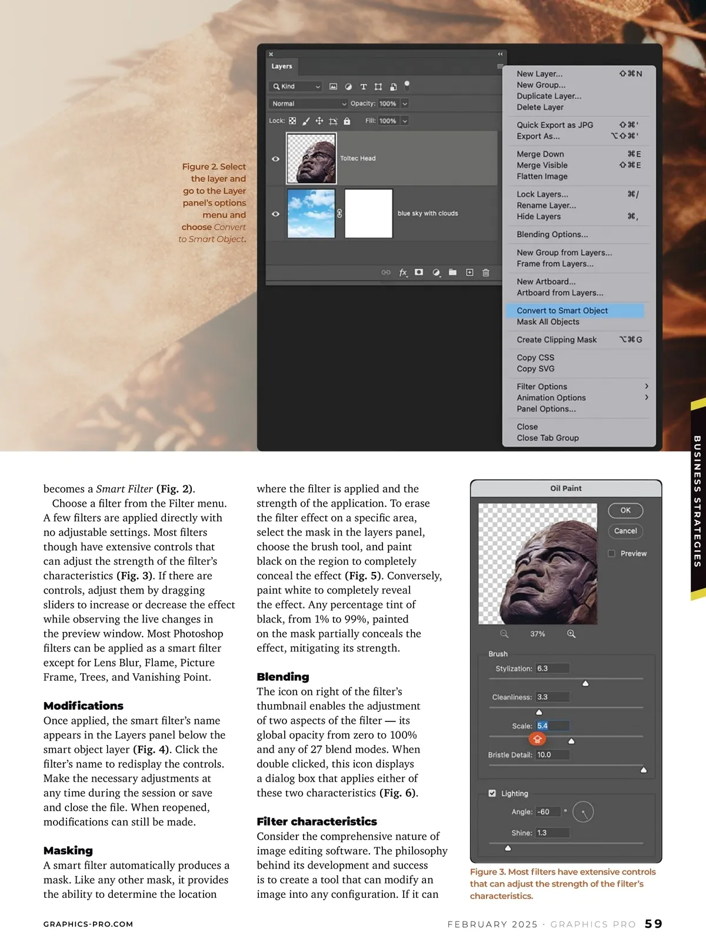
Task: Click the delete layer trash icon
Action: click(486, 272)
